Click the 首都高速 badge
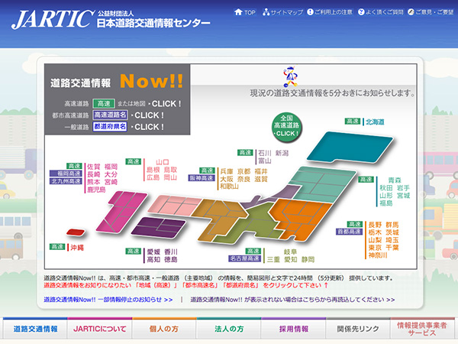Screen dimensions: 458x344 (350, 232)
